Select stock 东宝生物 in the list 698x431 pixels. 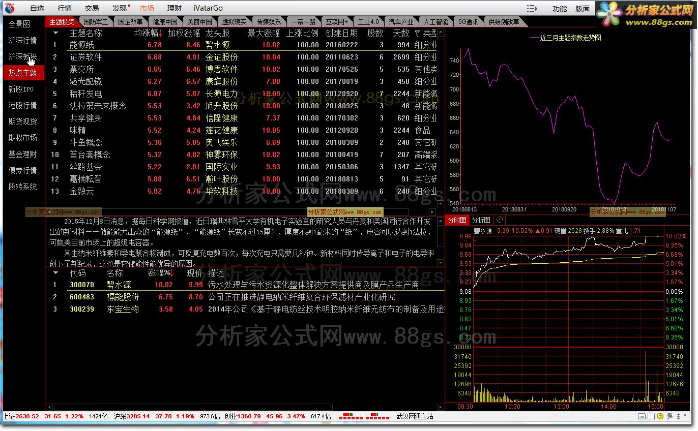pos(246,309)
